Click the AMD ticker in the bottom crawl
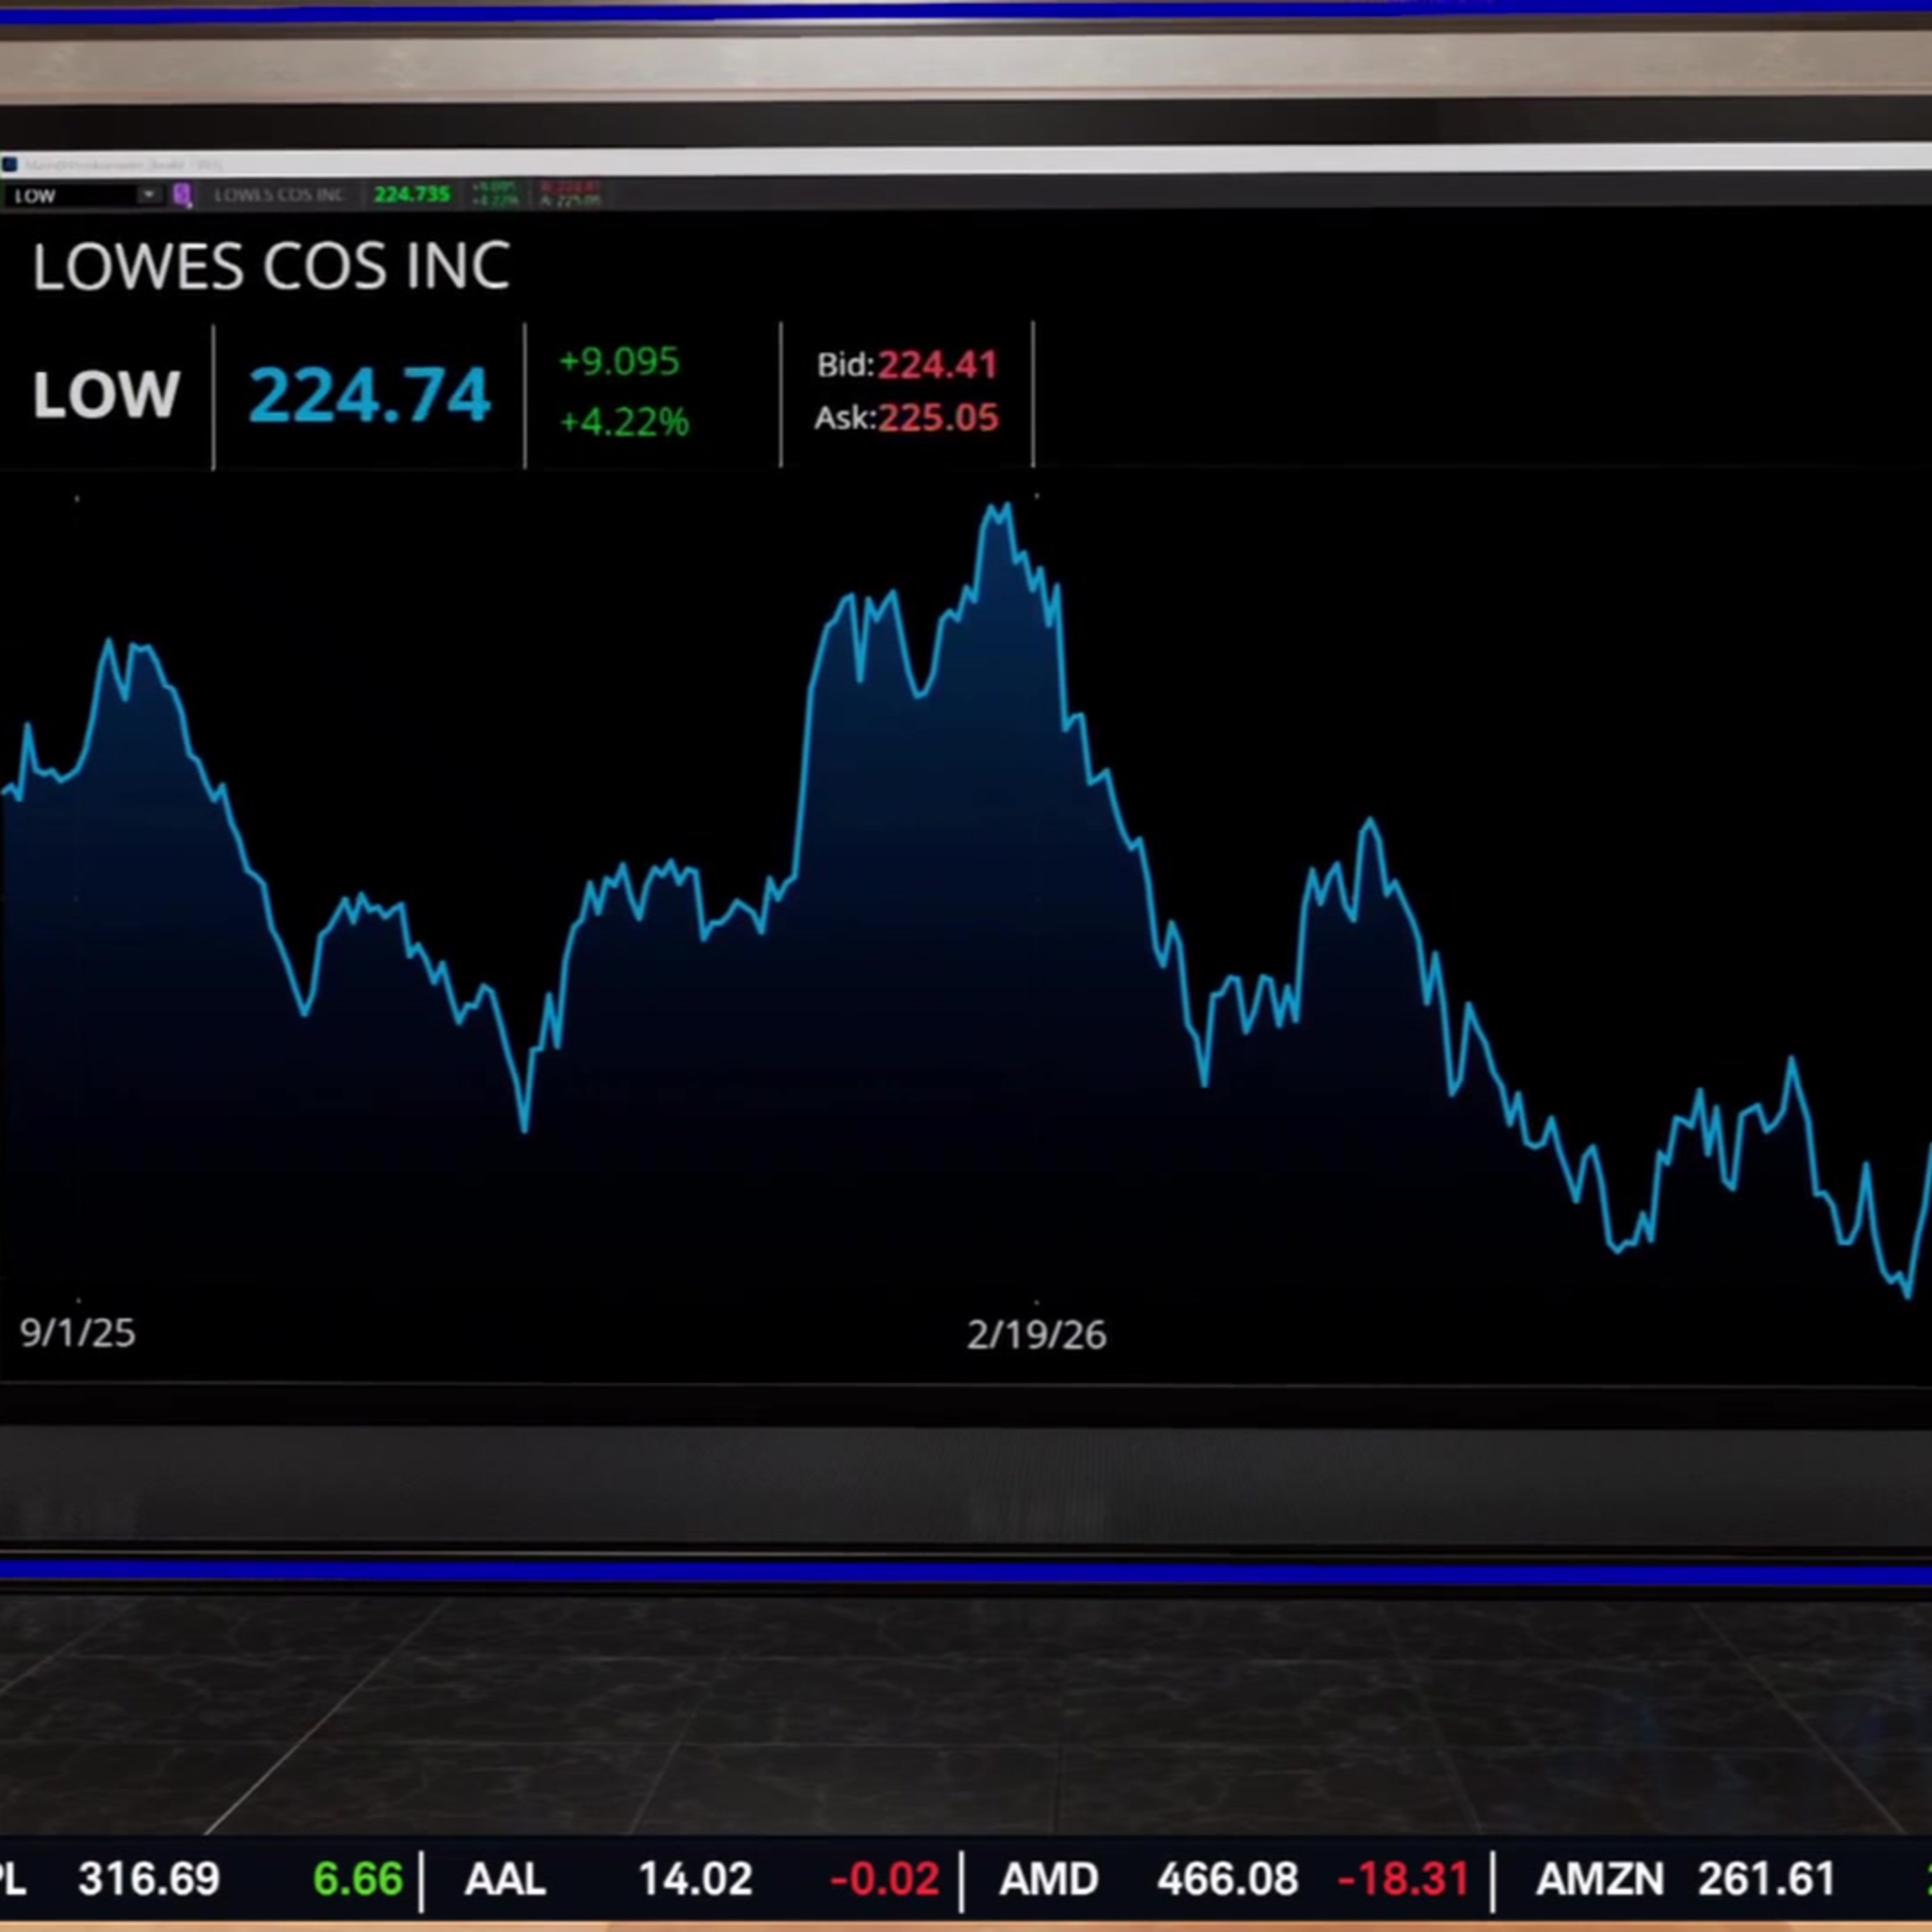The image size is (1932, 1932). [1049, 1879]
